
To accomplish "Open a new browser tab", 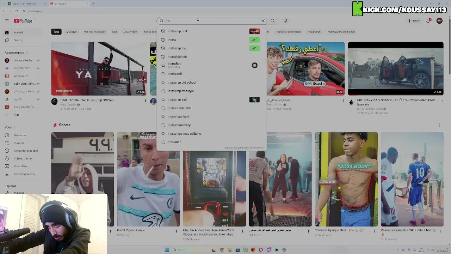I will 93,4.
